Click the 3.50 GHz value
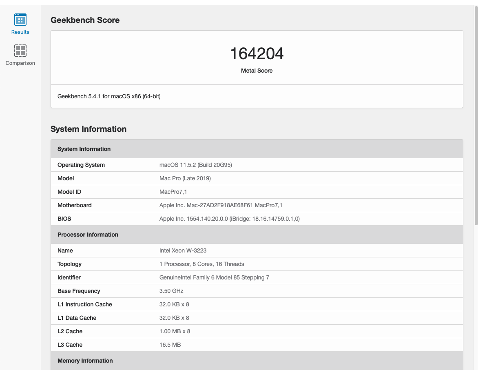 171,291
